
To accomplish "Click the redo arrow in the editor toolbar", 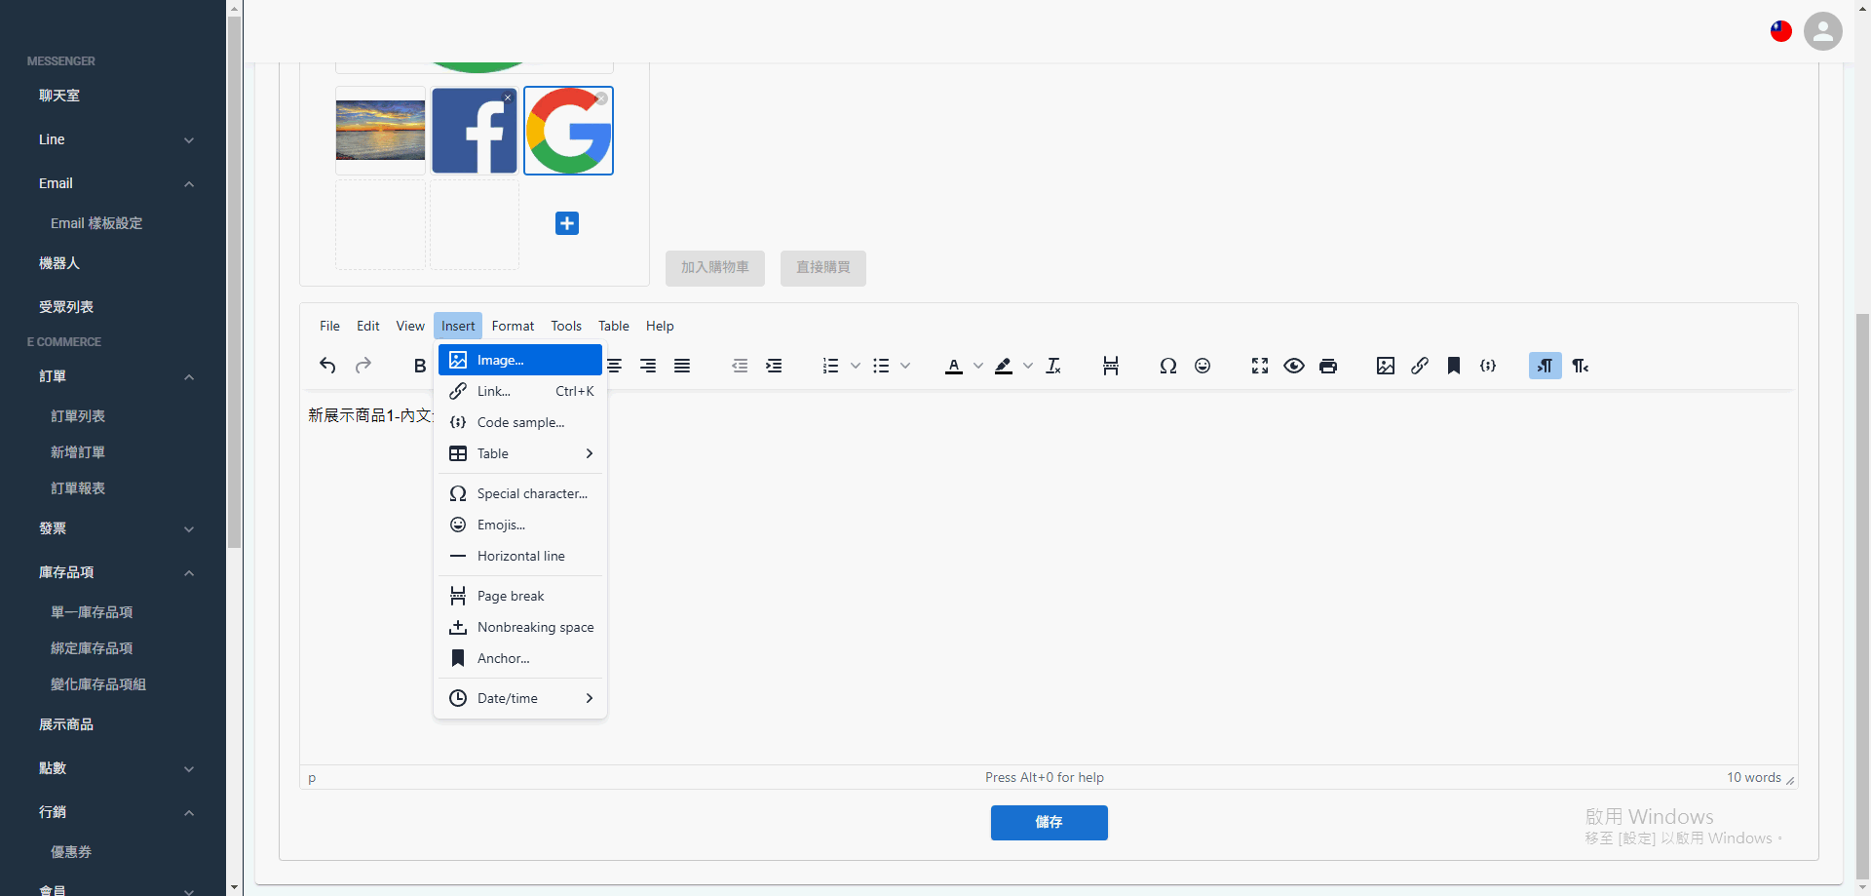I will [x=363, y=366].
